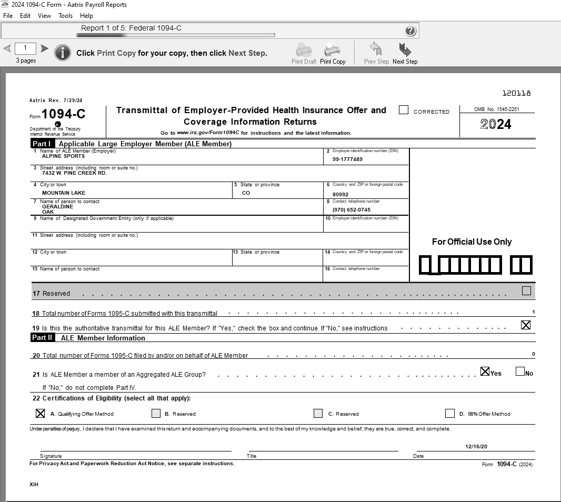561x502 pixels.
Task: Click the Aatrix app icon in title bar
Action: (x=5, y=5)
